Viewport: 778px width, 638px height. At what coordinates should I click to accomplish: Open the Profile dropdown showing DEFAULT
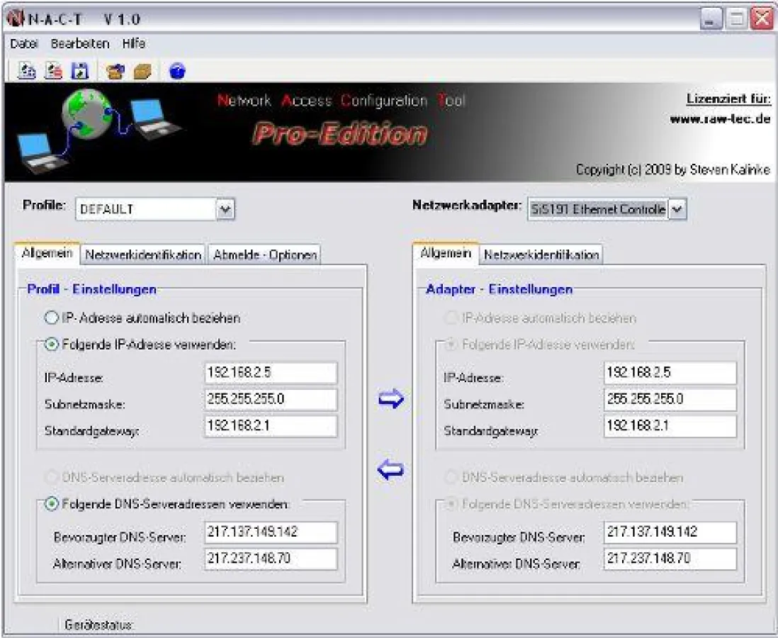click(225, 209)
